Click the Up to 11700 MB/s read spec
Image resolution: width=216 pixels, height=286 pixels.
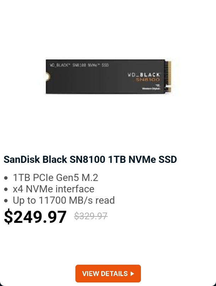[64, 200]
